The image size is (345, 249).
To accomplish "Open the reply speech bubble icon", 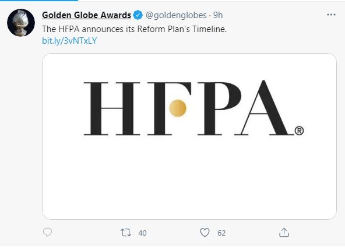I will point(47,233).
